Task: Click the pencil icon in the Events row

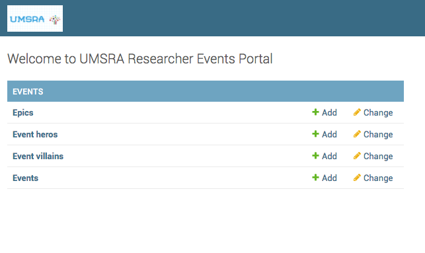Action: coord(357,178)
